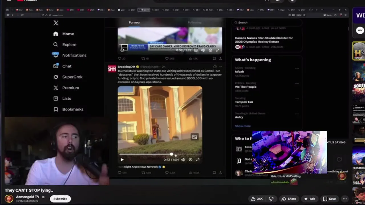Image resolution: width=365 pixels, height=205 pixels.
Task: Bookmark the CBS News day care post
Action: click(x=214, y=58)
